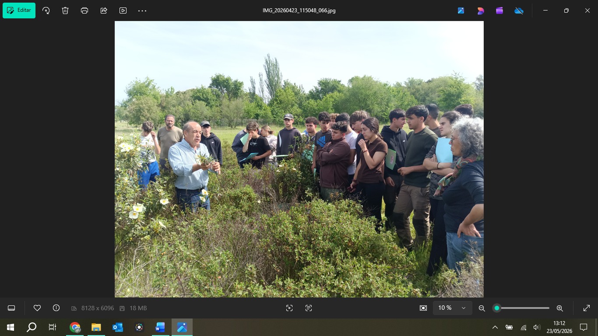The width and height of the screenshot is (598, 336).
Task: Share the photo using the share icon
Action: point(104,10)
